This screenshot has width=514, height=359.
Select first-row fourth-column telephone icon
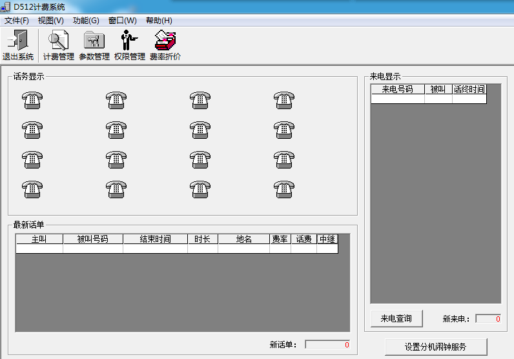click(284, 100)
